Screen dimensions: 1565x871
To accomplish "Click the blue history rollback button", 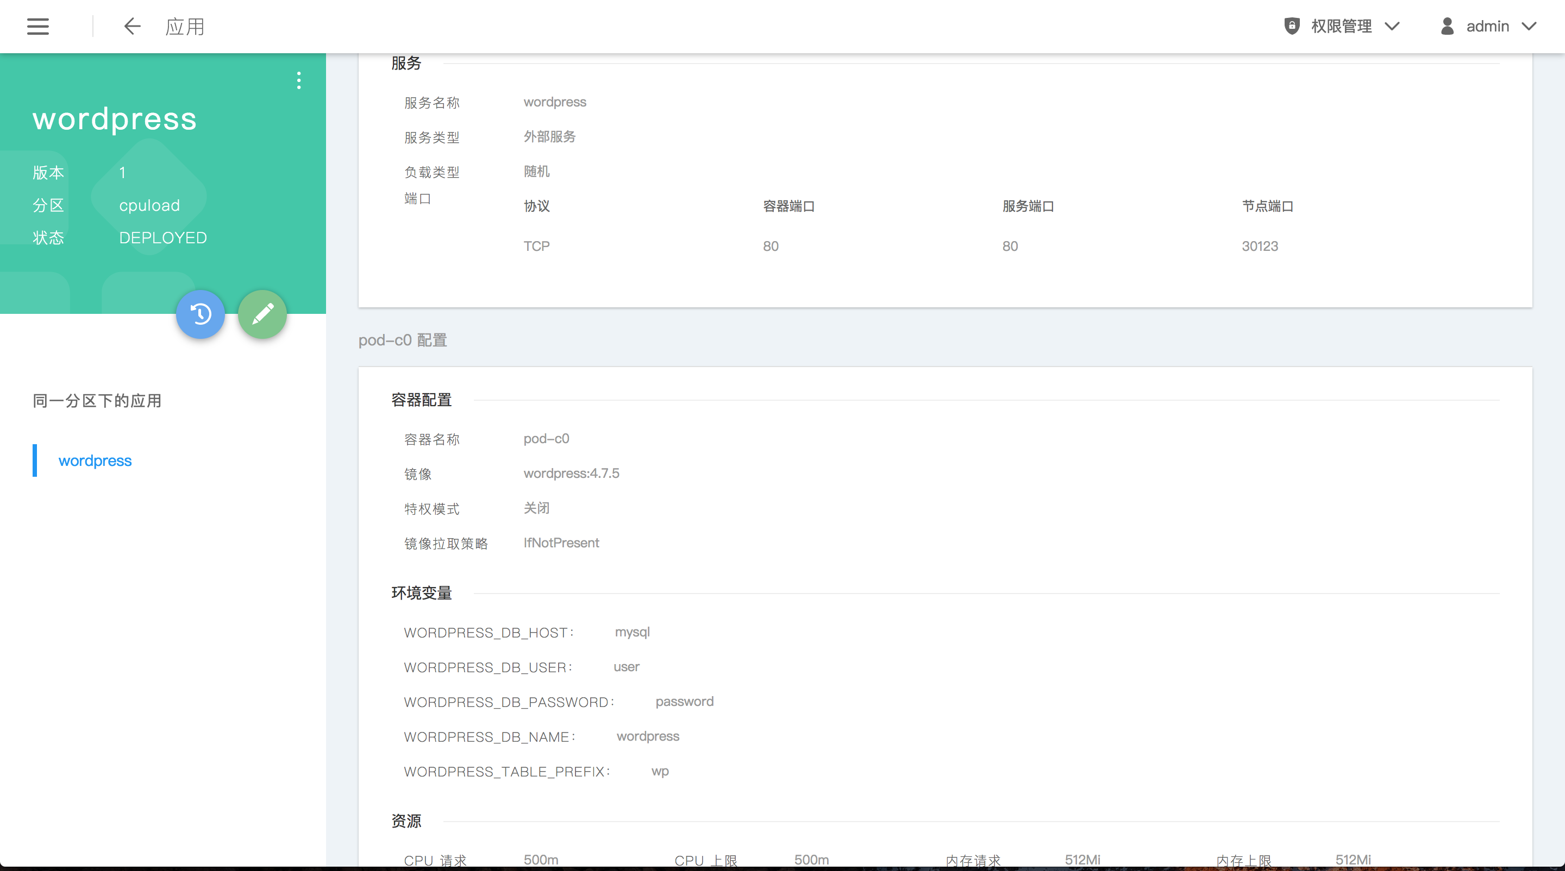I will tap(201, 314).
